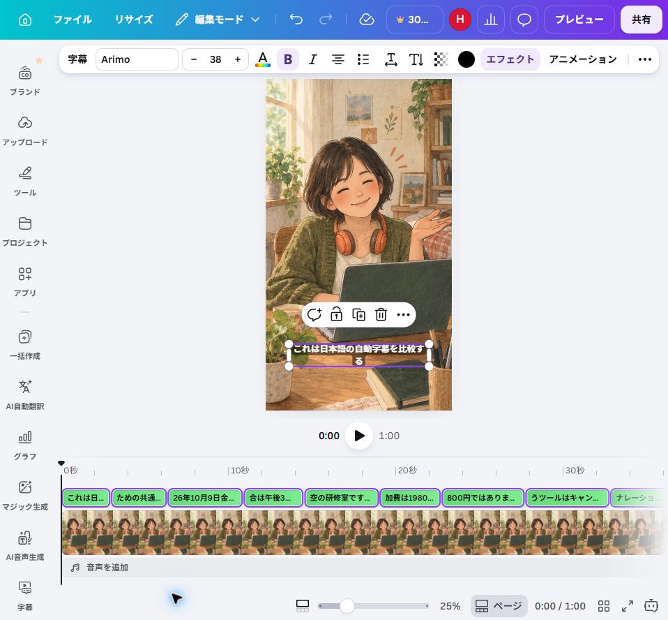Open the アップロード sidebar panel
The width and height of the screenshot is (668, 620).
[25, 131]
